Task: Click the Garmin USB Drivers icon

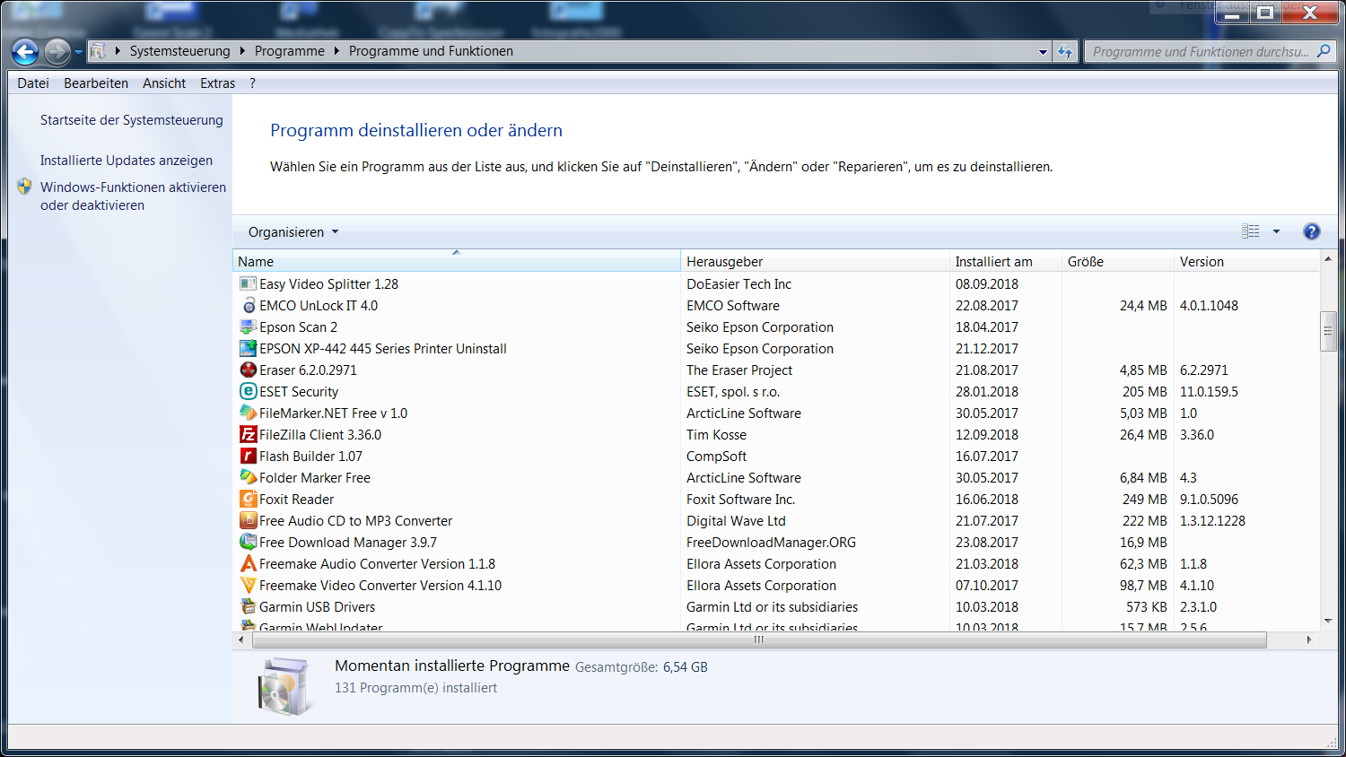Action: point(249,606)
